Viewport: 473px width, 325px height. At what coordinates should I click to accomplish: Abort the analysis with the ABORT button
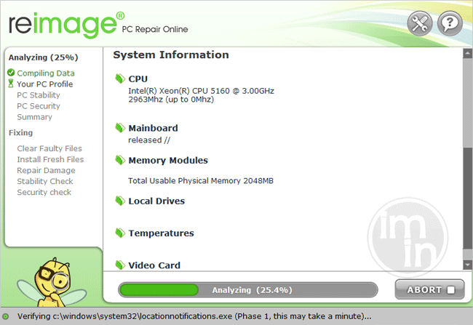click(429, 289)
